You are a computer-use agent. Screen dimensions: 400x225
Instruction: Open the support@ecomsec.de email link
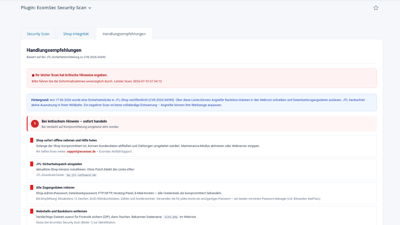pyautogui.click(x=81, y=151)
